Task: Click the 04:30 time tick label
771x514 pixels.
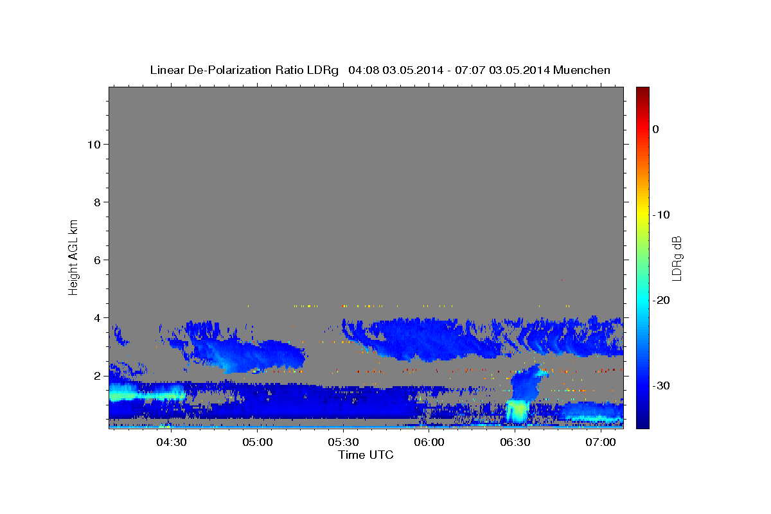Action: point(172,442)
